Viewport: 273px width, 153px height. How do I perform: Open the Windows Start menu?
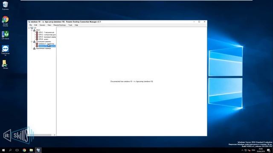(3, 150)
